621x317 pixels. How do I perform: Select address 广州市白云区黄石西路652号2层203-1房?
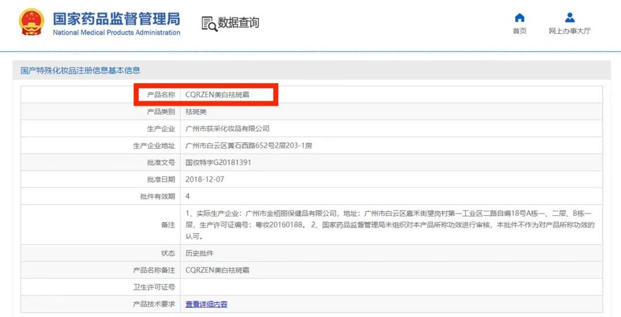point(249,146)
